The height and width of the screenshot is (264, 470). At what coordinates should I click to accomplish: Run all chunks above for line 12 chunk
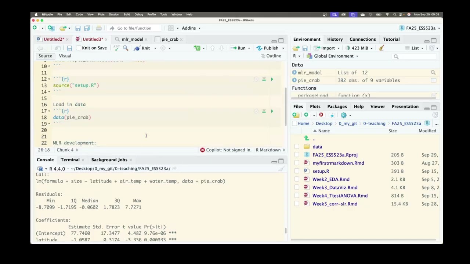(264, 79)
